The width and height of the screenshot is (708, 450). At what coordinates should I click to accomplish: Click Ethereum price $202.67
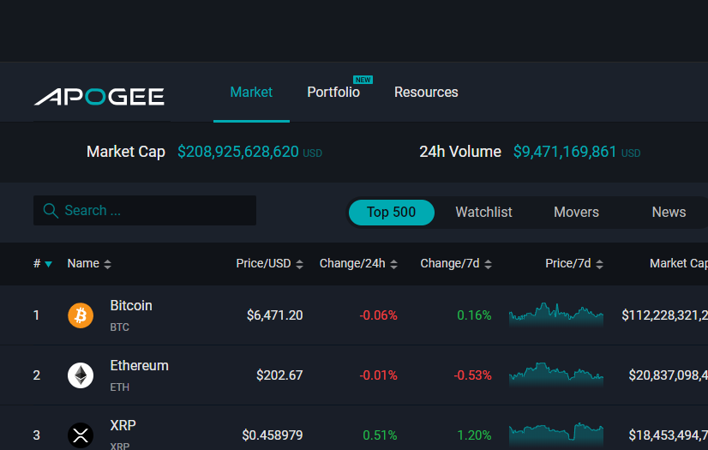pyautogui.click(x=279, y=375)
